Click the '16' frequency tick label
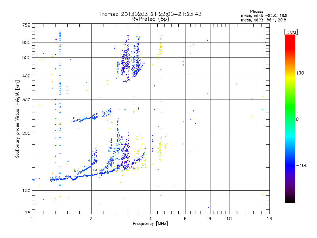The image size is (317, 238). tap(269, 219)
